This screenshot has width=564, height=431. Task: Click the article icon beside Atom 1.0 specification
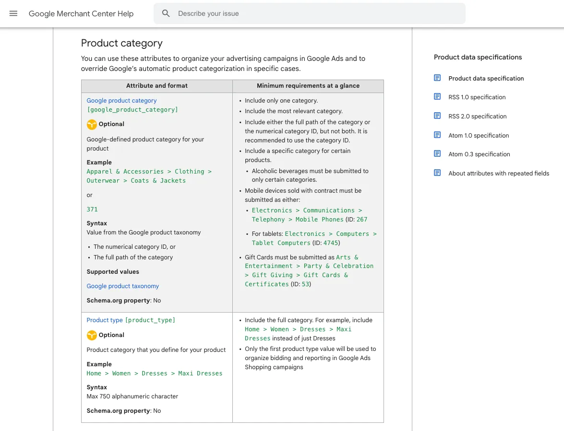[x=437, y=135]
